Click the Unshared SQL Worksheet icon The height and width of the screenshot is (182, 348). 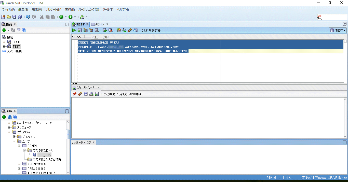point(119,30)
